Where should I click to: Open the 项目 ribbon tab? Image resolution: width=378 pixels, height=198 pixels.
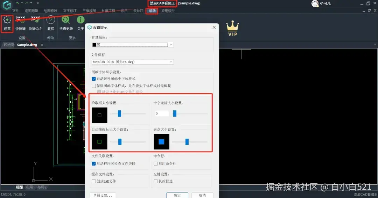124,11
